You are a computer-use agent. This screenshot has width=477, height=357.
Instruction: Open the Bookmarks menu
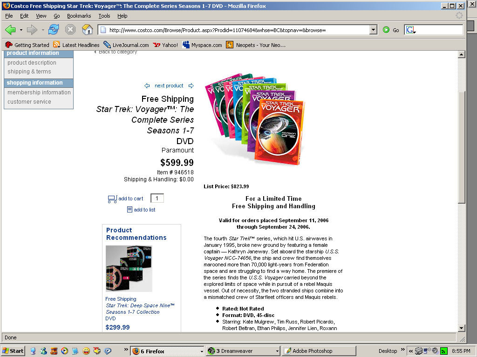click(79, 16)
